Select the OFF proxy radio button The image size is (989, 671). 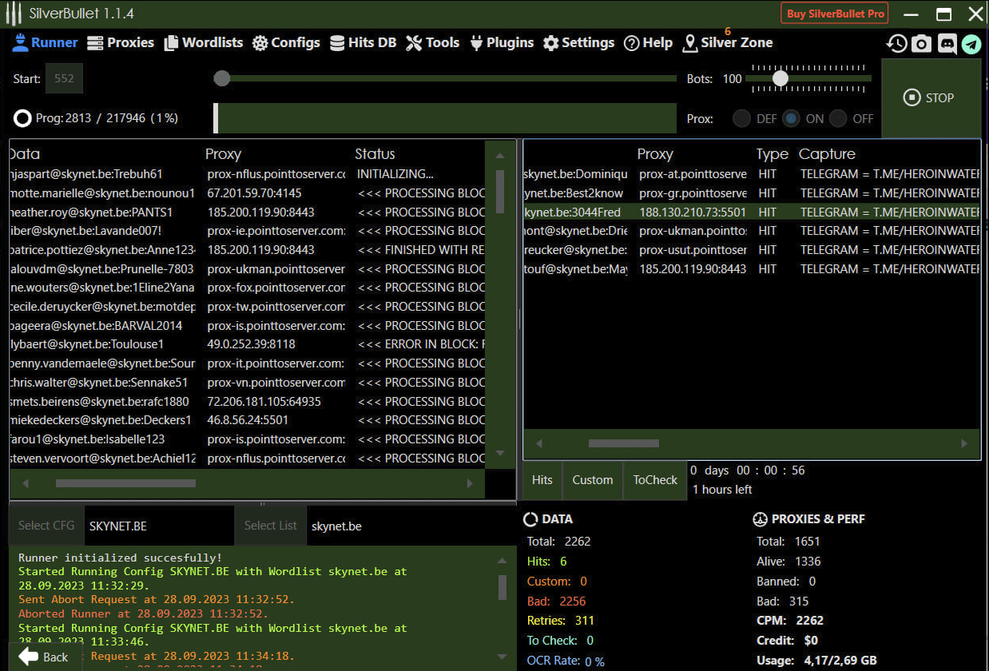tap(838, 118)
